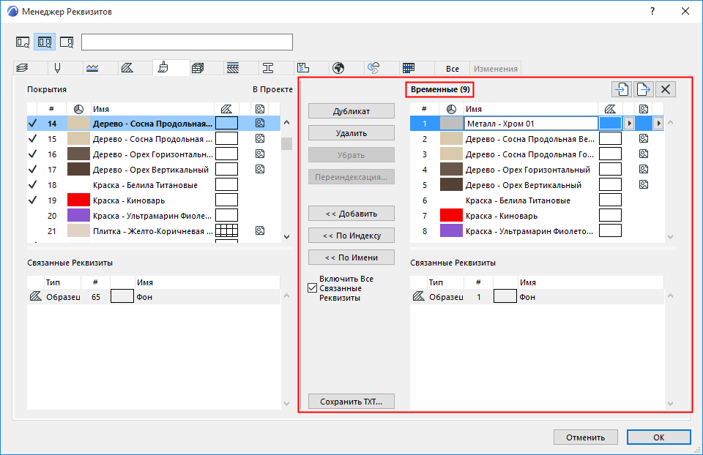This screenshot has width=703, height=455.
Task: Click red swatch of Краска - Киноварь left list
Action: coord(78,200)
